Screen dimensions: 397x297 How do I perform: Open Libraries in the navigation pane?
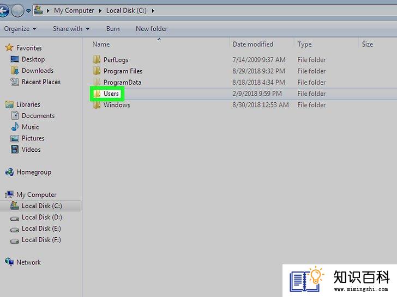(x=28, y=104)
